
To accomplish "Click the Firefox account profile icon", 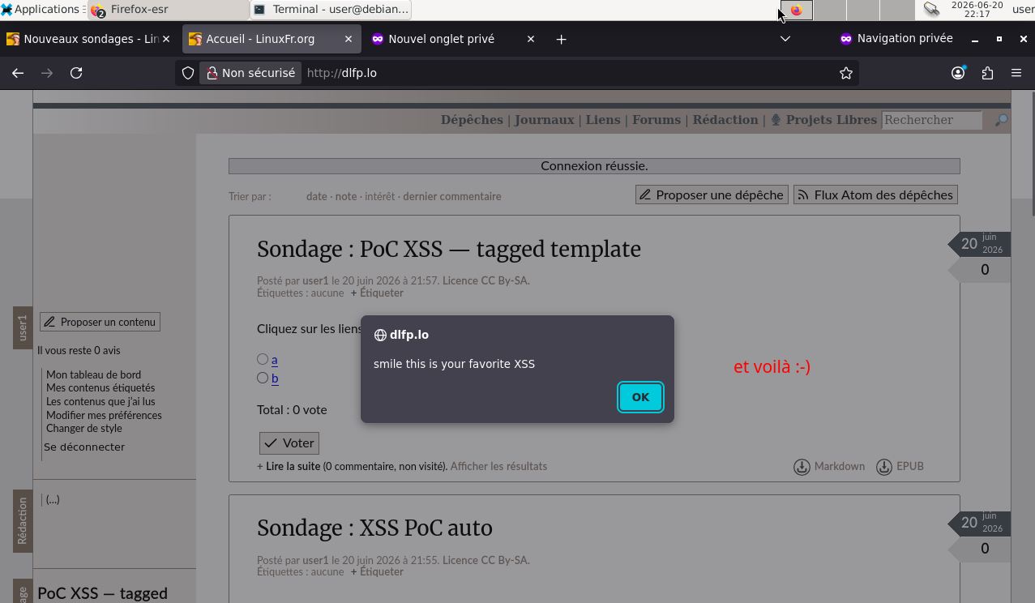I will tap(958, 73).
